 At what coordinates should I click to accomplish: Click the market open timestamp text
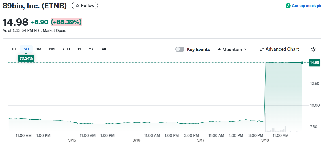[x=35, y=31]
